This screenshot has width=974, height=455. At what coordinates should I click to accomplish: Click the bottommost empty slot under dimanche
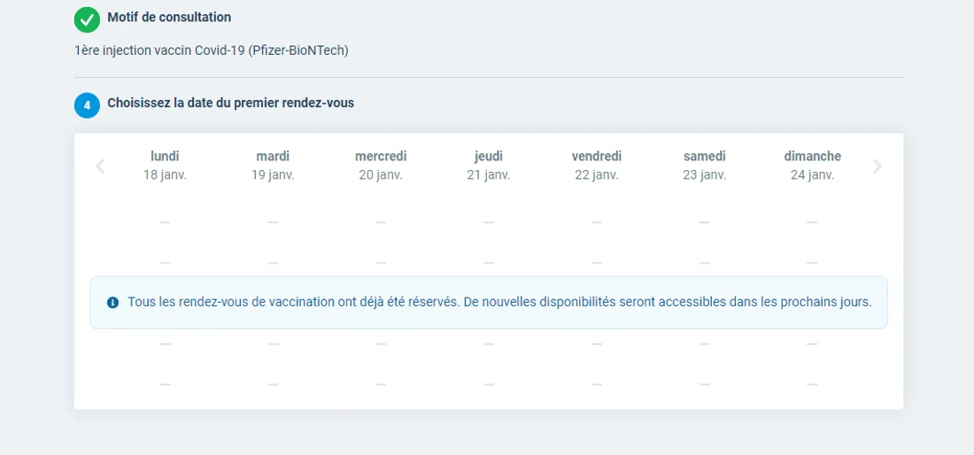pos(812,384)
